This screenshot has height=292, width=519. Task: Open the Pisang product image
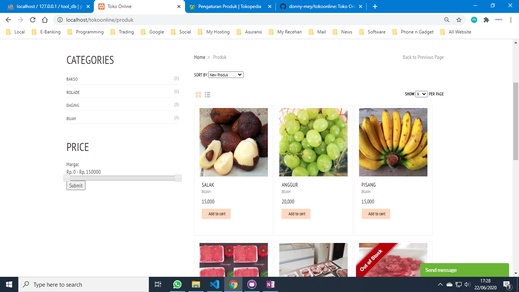tap(393, 142)
